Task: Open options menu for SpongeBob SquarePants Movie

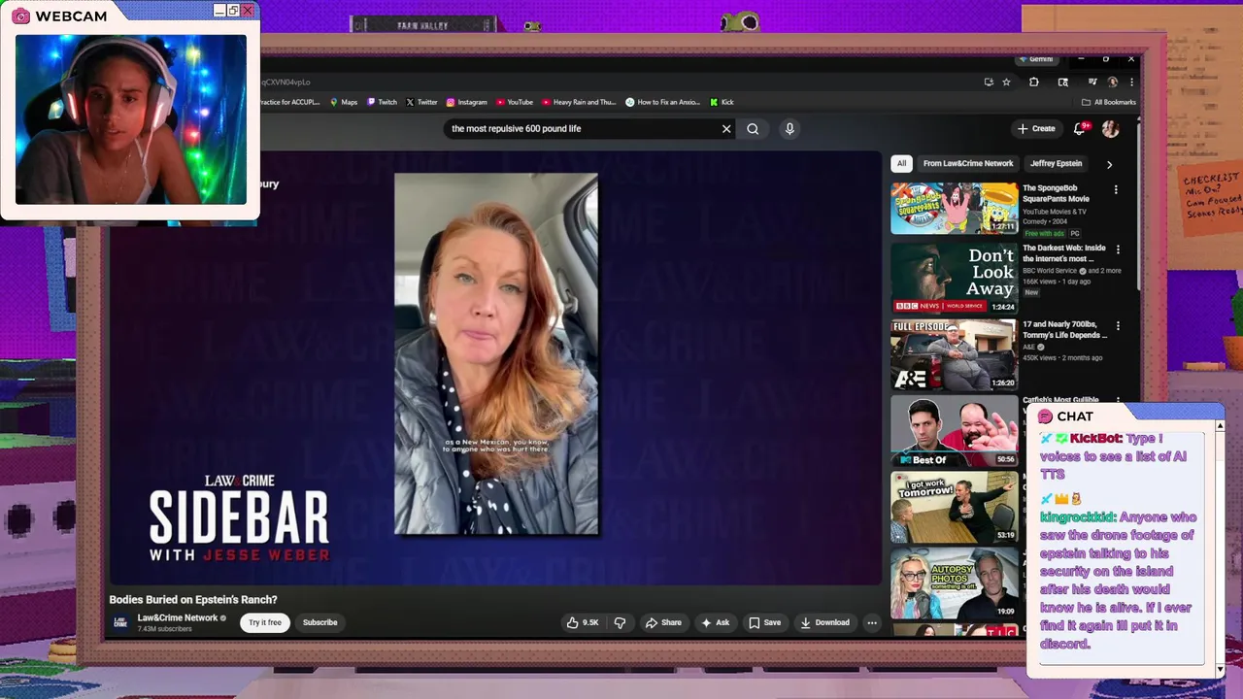Action: tap(1116, 190)
